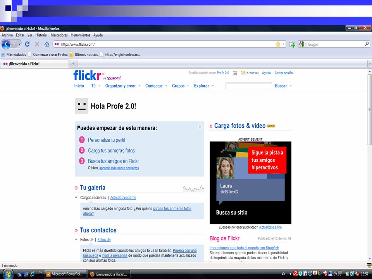Click the Profe 2.0 account link

pos(223,73)
